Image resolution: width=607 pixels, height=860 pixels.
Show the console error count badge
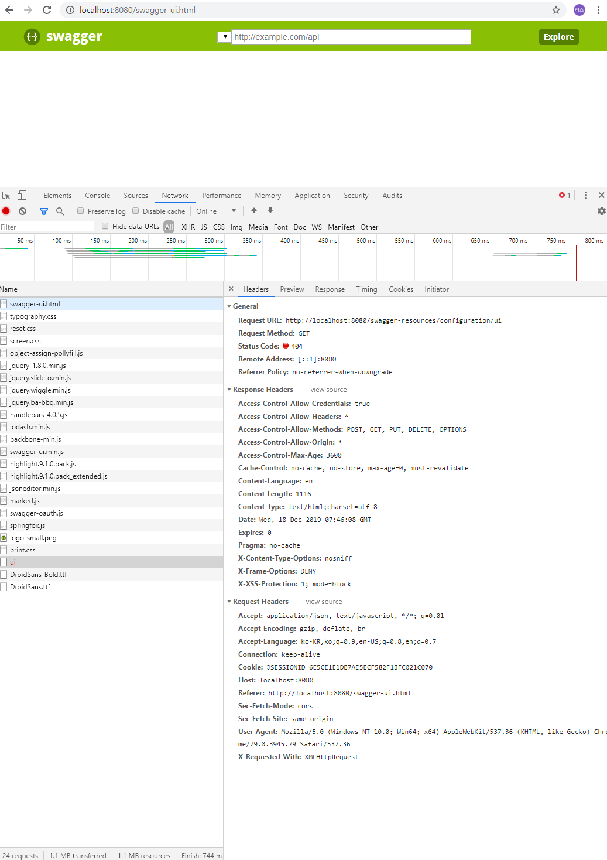(x=565, y=196)
